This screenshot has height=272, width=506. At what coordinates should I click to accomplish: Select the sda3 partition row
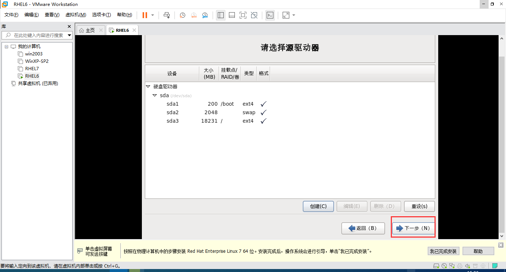tap(290, 121)
